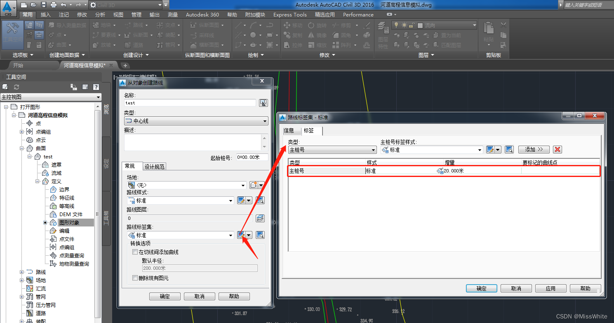Viewport: 614px width, 323px height.
Task: Open the 注释 ribbon tab
Action: point(63,14)
